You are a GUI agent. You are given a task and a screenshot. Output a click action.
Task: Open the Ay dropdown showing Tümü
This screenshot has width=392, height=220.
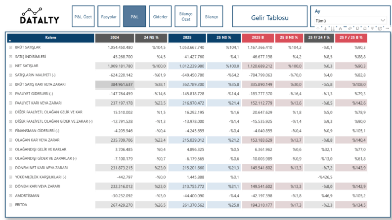pyautogui.click(x=350, y=20)
